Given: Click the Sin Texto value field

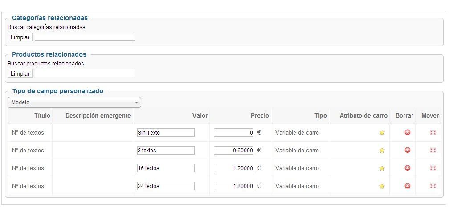Looking at the screenshot, I should tap(166, 132).
